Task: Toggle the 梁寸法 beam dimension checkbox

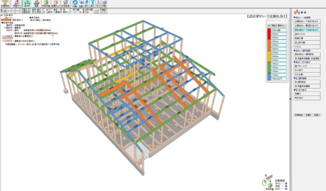Action: pyautogui.click(x=80, y=12)
